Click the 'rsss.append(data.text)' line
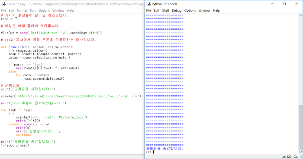 [x=44, y=78]
